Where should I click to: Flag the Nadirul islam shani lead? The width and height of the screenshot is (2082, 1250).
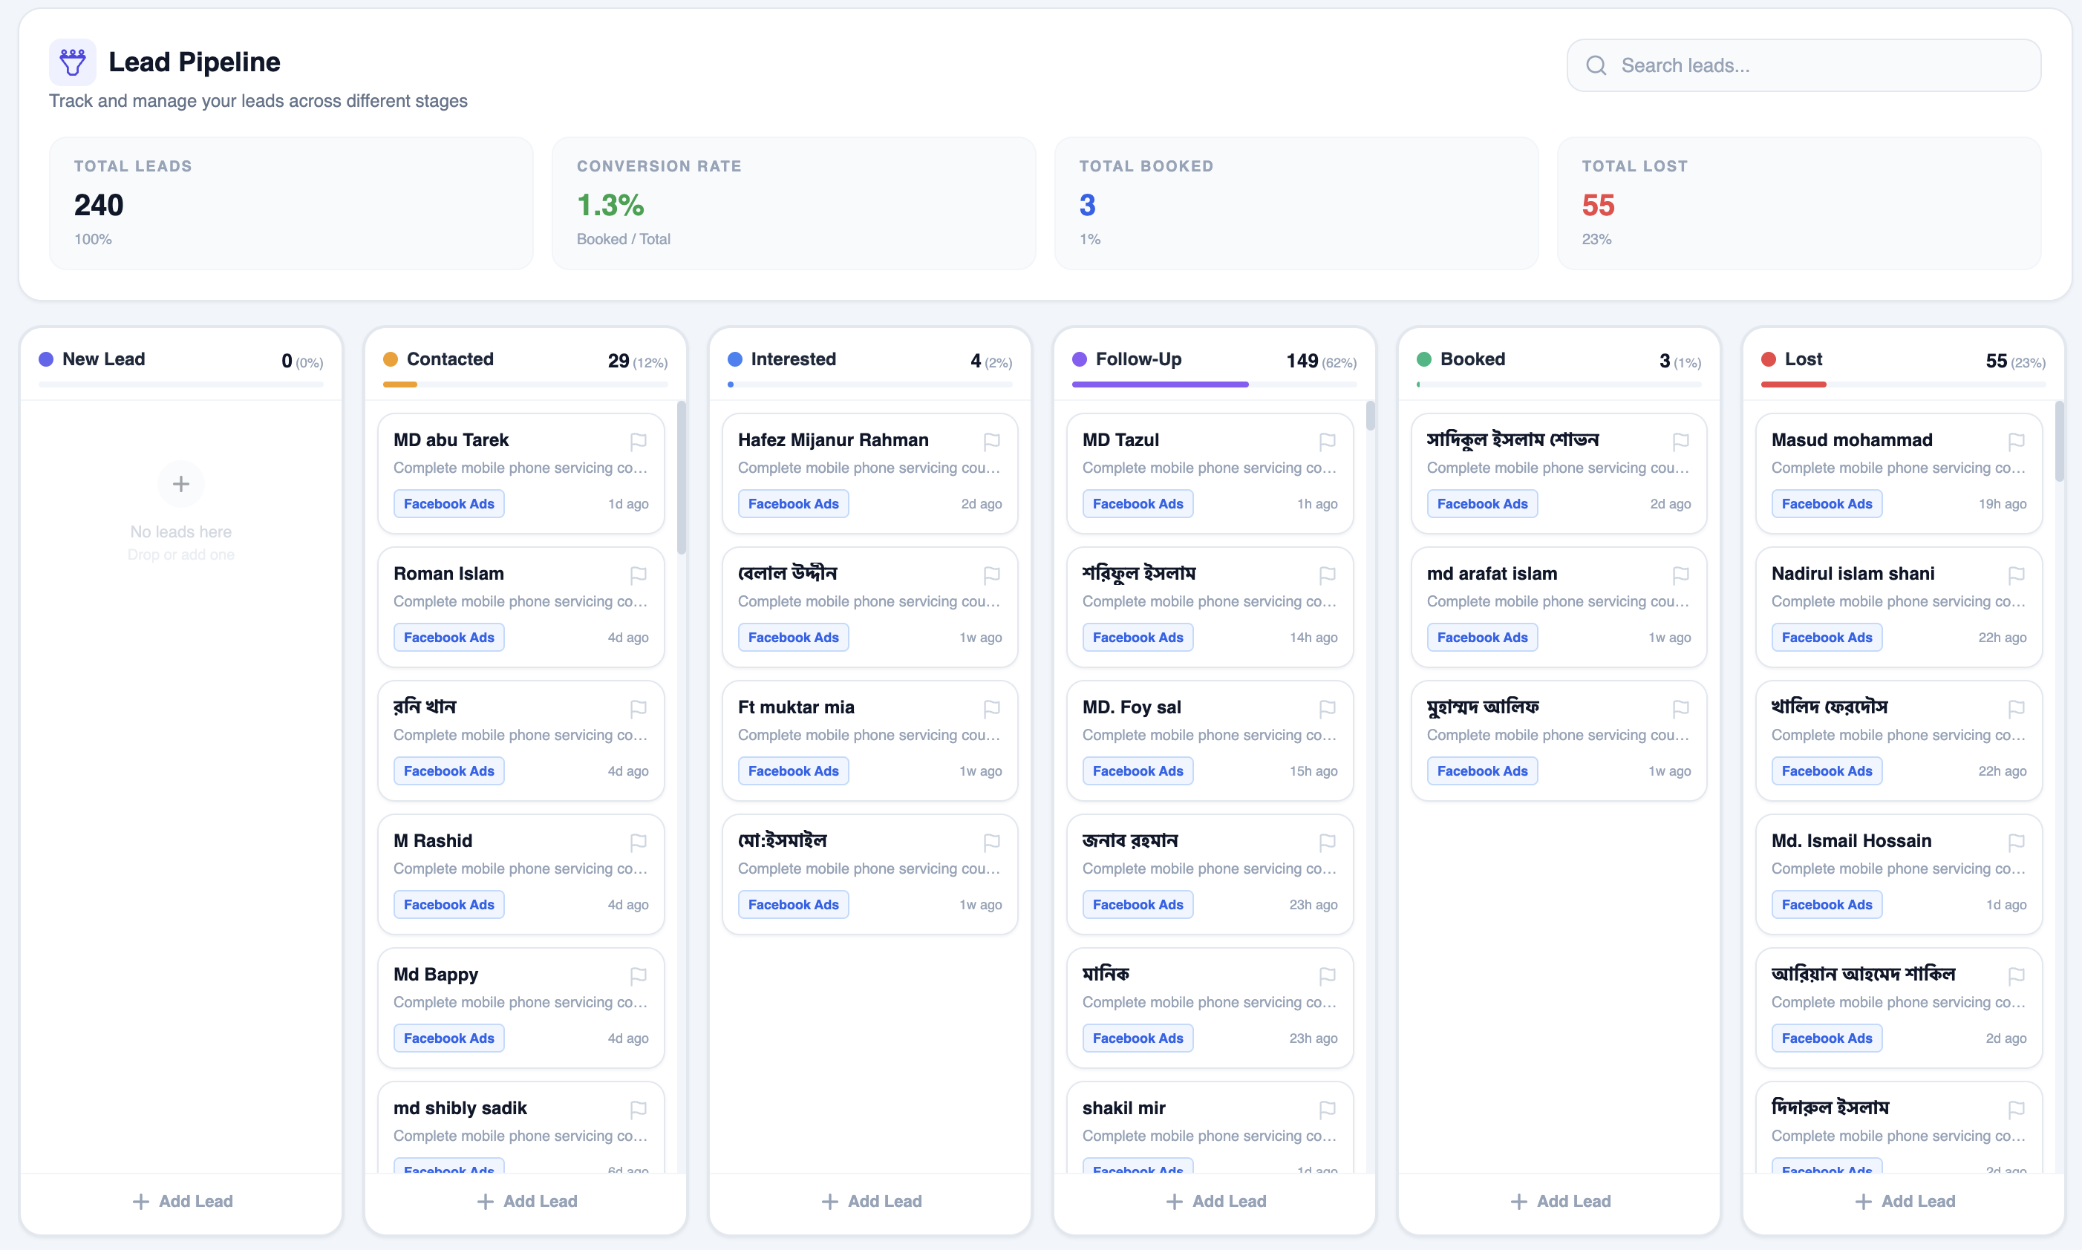[2016, 575]
